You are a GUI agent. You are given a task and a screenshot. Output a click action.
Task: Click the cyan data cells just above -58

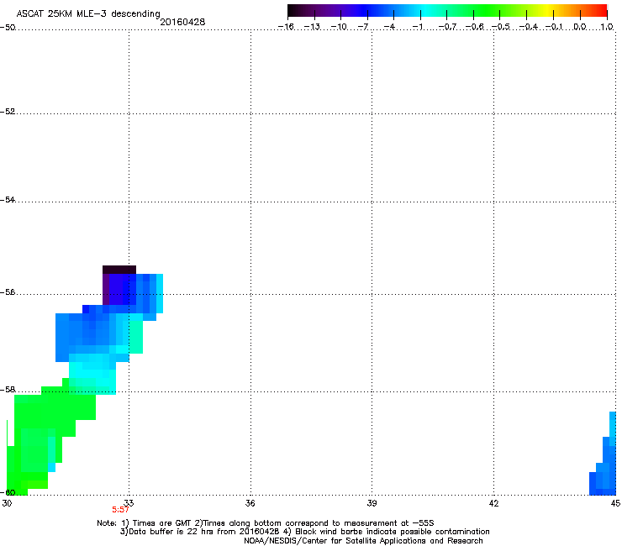coord(92,375)
